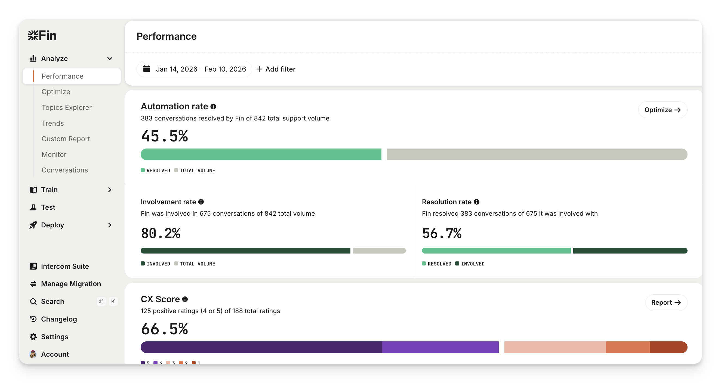
Task: Click the Involvement rate info icon
Action: (201, 202)
